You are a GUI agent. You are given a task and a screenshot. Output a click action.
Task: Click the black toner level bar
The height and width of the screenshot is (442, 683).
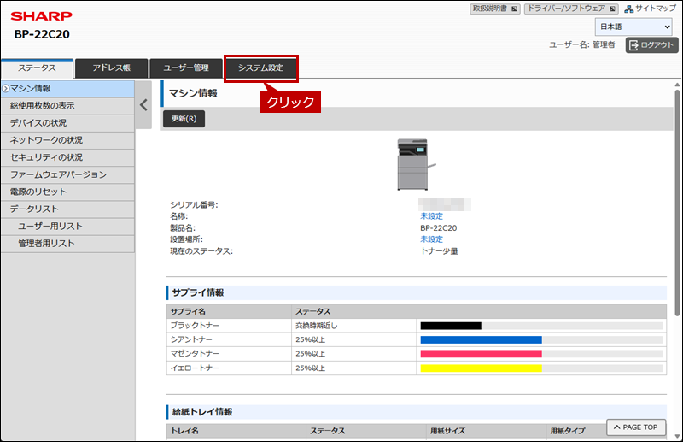coord(541,326)
